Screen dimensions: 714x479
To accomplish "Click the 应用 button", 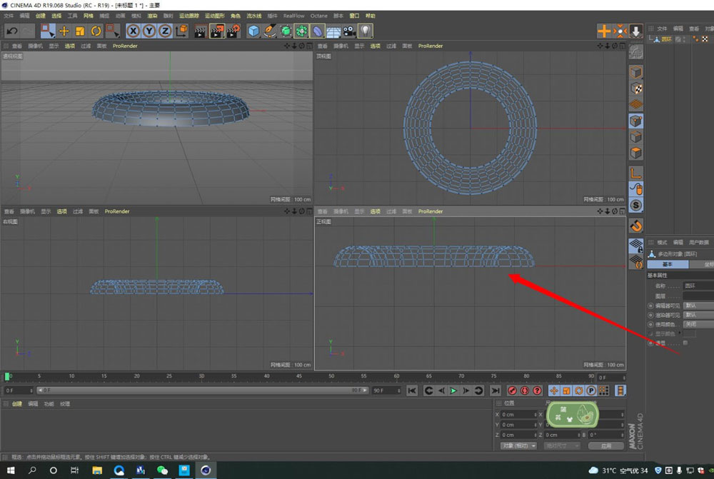I will [x=605, y=445].
